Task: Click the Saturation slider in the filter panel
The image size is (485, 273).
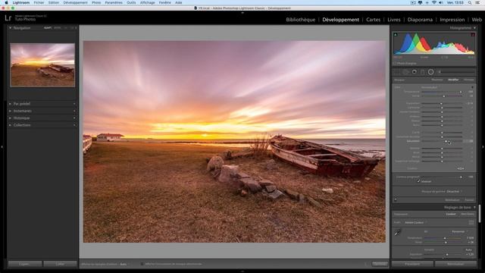Action: pyautogui.click(x=442, y=141)
